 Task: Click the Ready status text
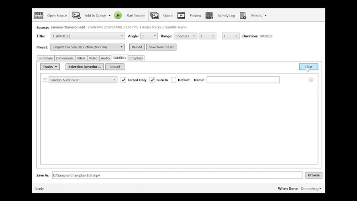pyautogui.click(x=39, y=189)
